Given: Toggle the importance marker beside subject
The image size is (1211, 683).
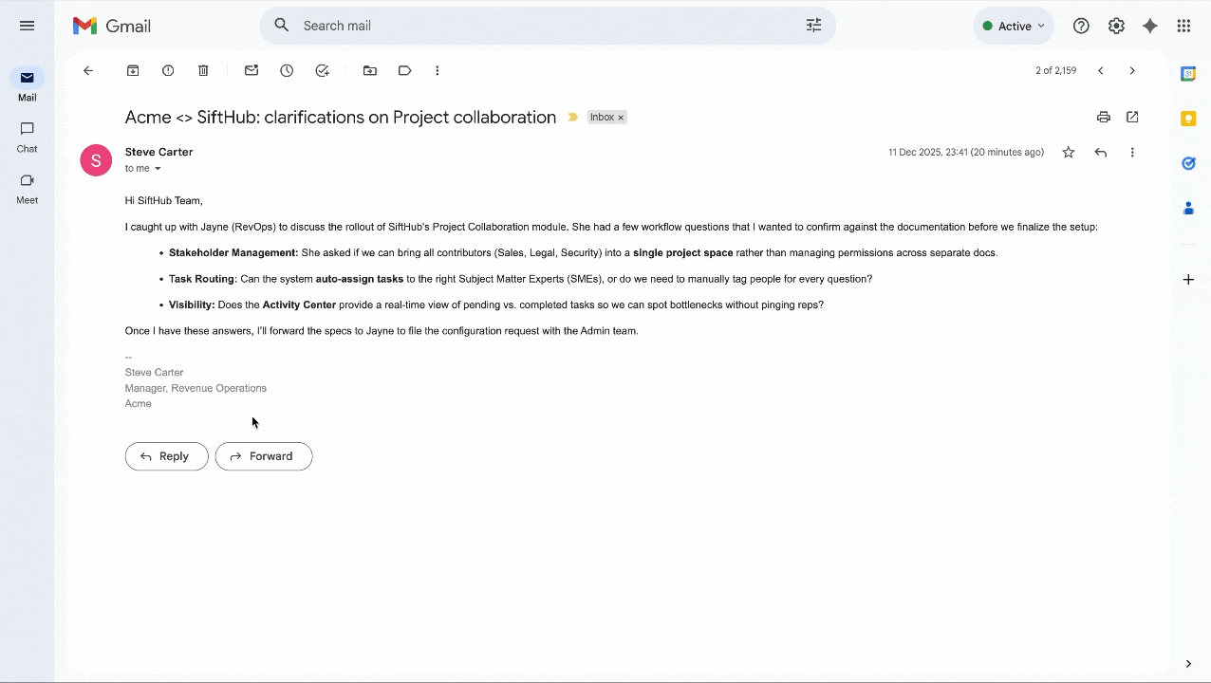Looking at the screenshot, I should point(572,118).
